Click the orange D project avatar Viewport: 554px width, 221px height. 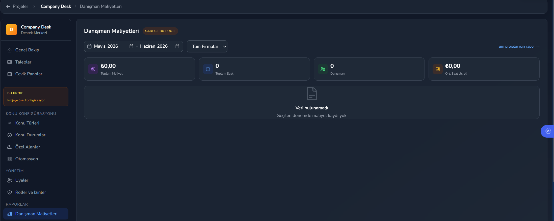click(x=11, y=29)
